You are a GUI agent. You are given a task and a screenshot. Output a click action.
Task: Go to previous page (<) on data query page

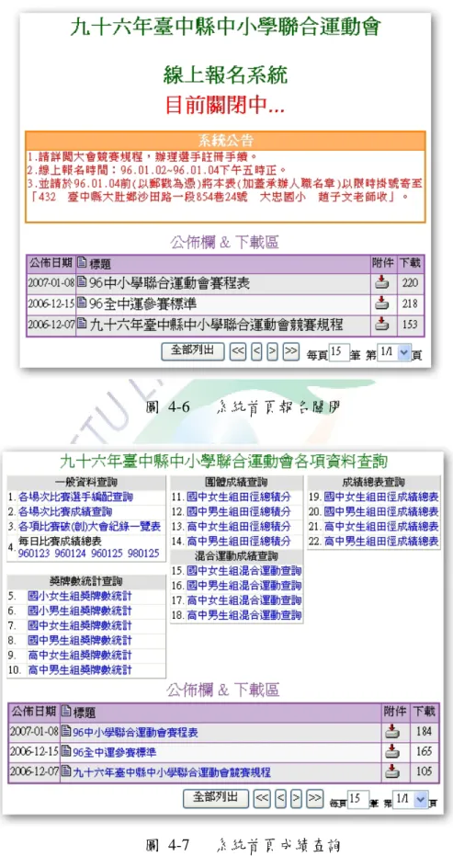click(280, 798)
